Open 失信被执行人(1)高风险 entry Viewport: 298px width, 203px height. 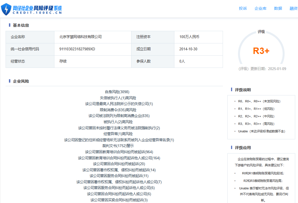pos(118,98)
